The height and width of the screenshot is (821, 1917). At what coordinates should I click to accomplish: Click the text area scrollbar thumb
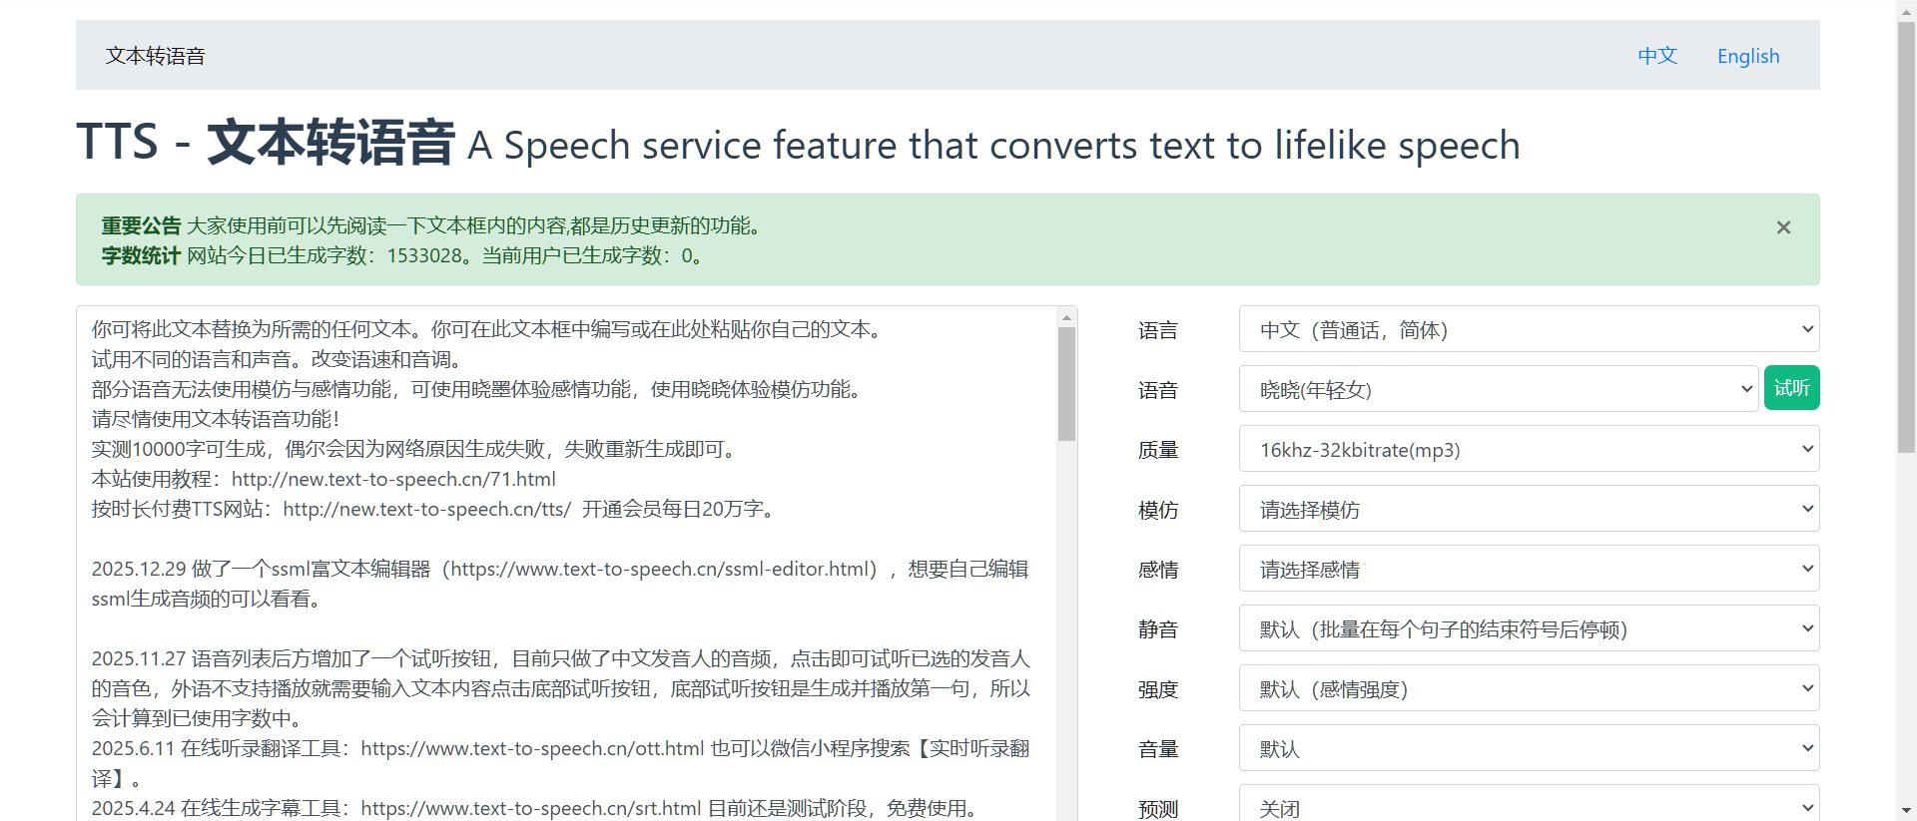coord(1066,384)
